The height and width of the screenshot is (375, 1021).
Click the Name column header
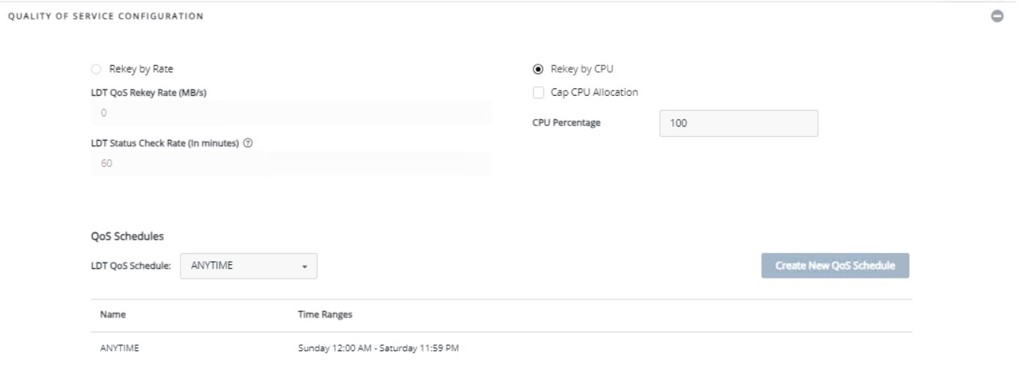click(x=113, y=315)
